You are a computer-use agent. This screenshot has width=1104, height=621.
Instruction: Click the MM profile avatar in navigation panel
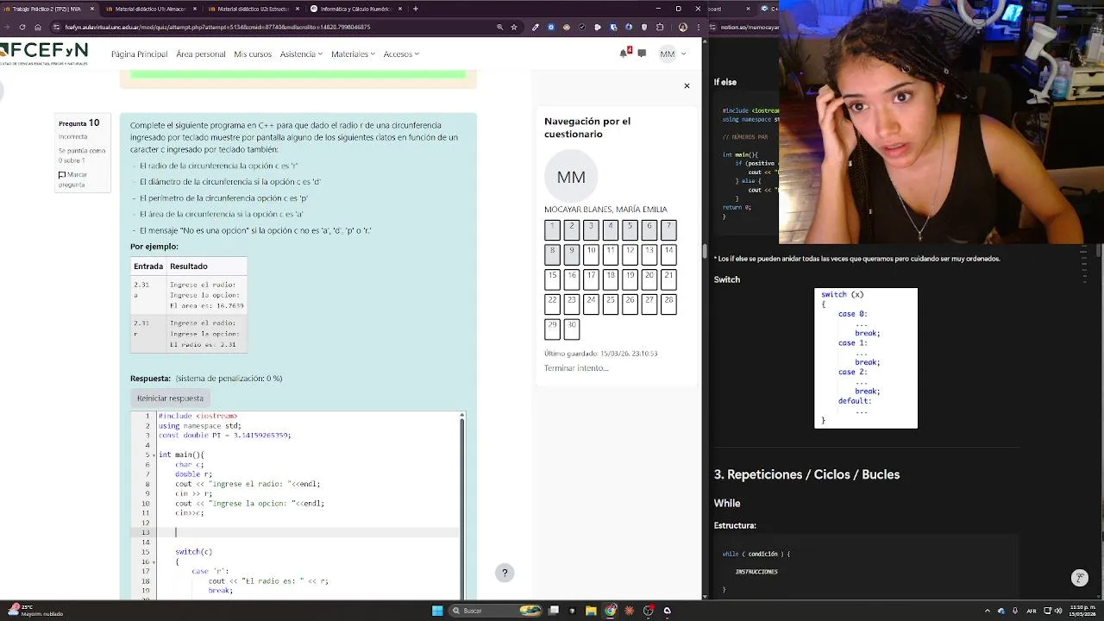[x=571, y=177]
